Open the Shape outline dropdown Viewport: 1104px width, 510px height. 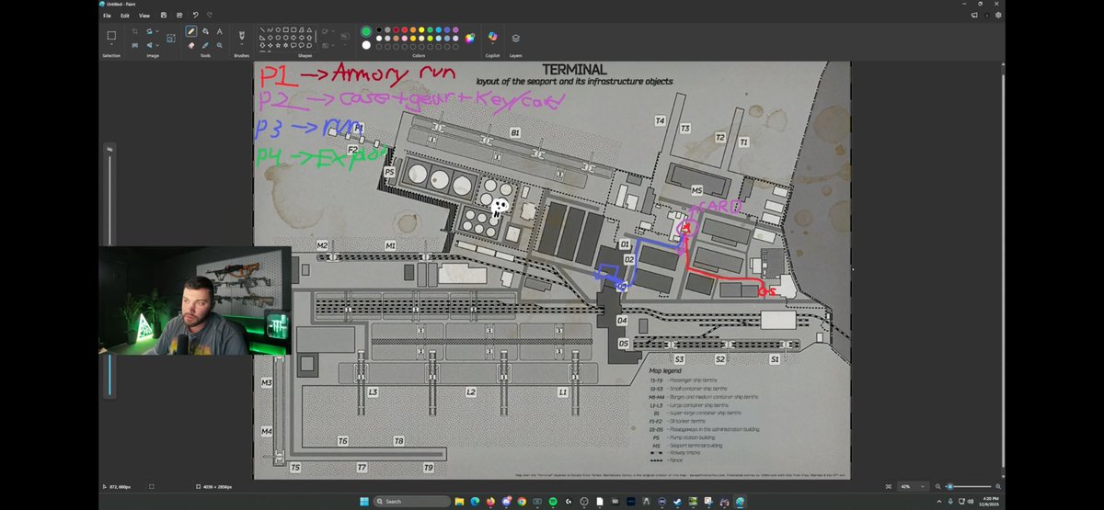coord(328,31)
